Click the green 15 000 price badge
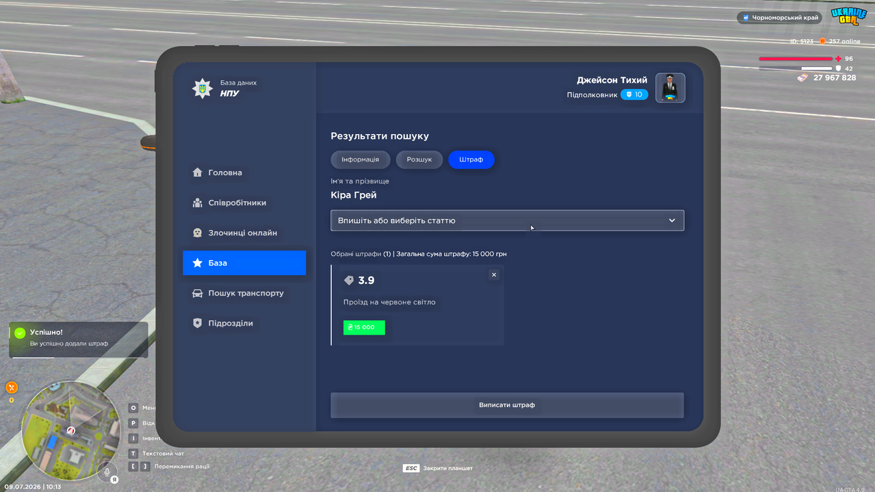Image resolution: width=875 pixels, height=492 pixels. click(364, 327)
